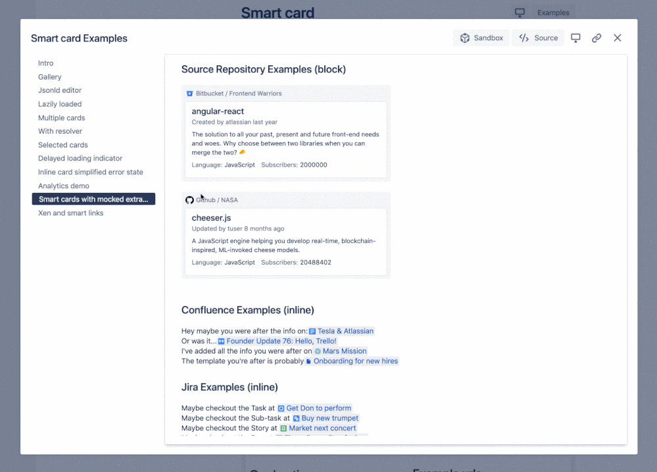Click Github / NASA card header text
Image resolution: width=657 pixels, height=472 pixels.
pos(216,200)
